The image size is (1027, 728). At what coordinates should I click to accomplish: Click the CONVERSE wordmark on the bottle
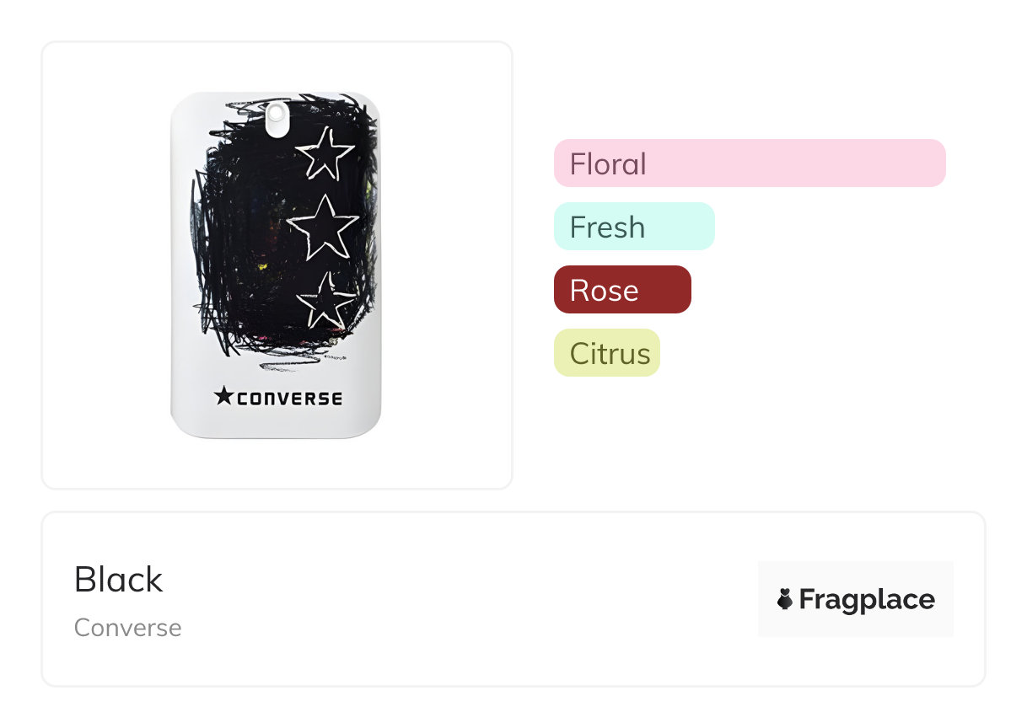tap(289, 398)
